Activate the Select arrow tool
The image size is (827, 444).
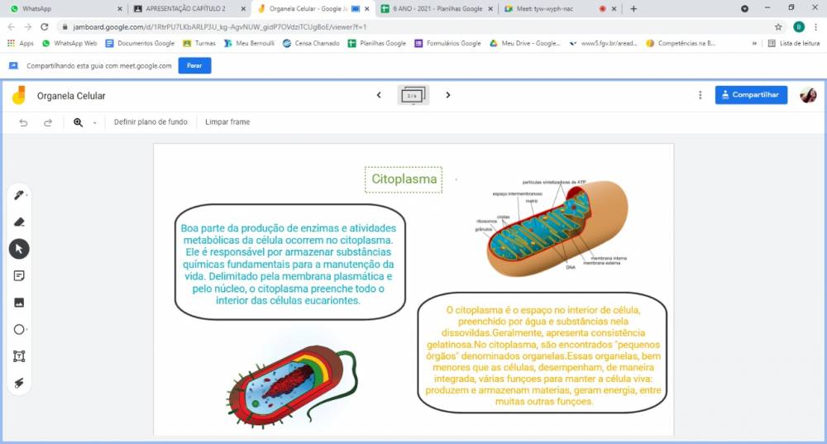click(19, 249)
